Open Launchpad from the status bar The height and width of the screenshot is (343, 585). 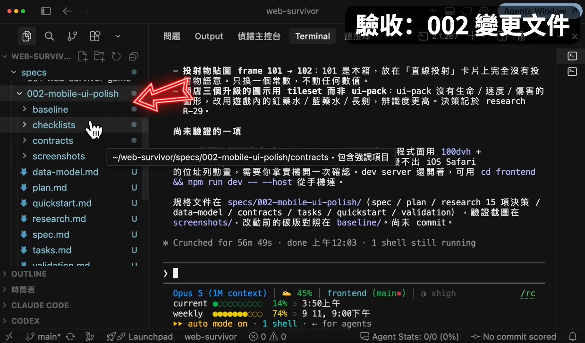pyautogui.click(x=139, y=336)
